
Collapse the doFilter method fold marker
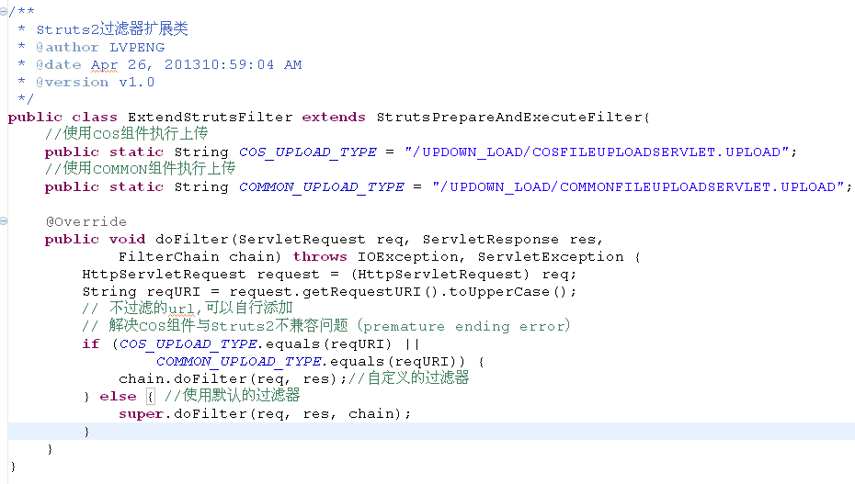click(x=4, y=221)
